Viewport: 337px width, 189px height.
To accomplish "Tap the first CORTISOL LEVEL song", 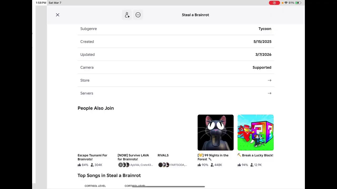I will point(95,186).
